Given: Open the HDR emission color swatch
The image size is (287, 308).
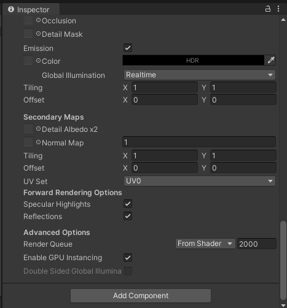Looking at the screenshot, I should pos(194,60).
